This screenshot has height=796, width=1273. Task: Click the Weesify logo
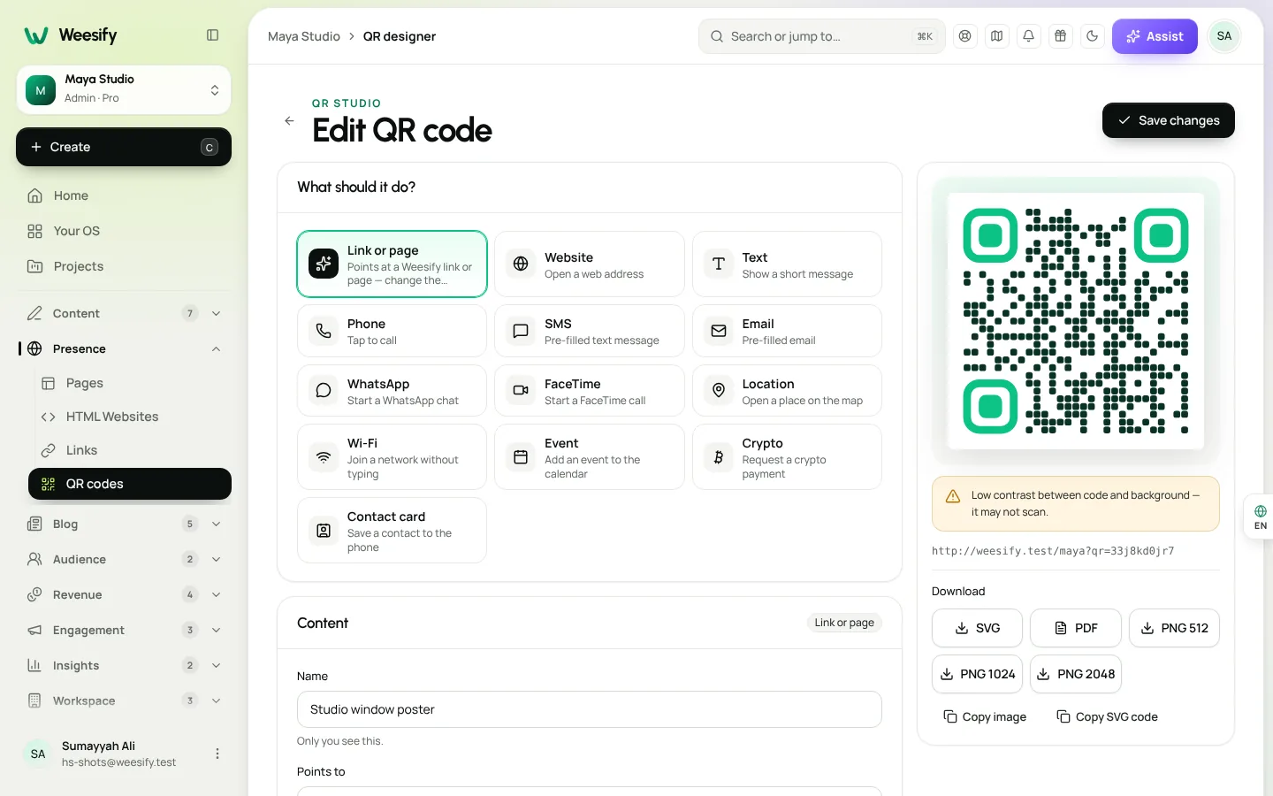tap(71, 35)
